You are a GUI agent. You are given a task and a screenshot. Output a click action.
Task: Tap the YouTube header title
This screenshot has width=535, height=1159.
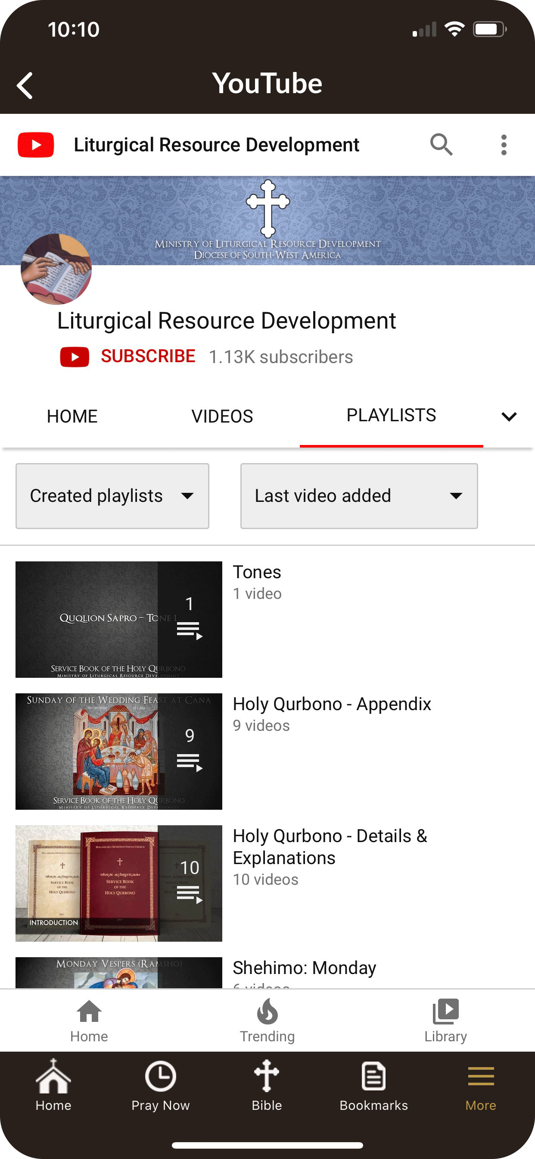point(267,83)
